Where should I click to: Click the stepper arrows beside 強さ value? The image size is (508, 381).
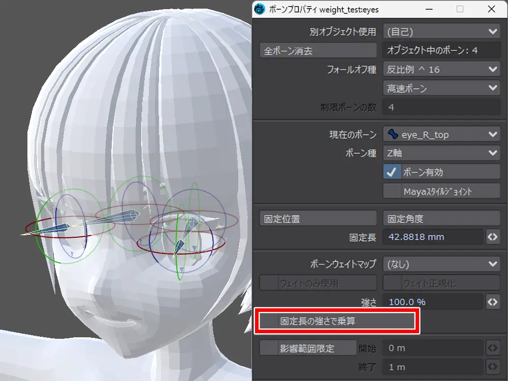492,302
